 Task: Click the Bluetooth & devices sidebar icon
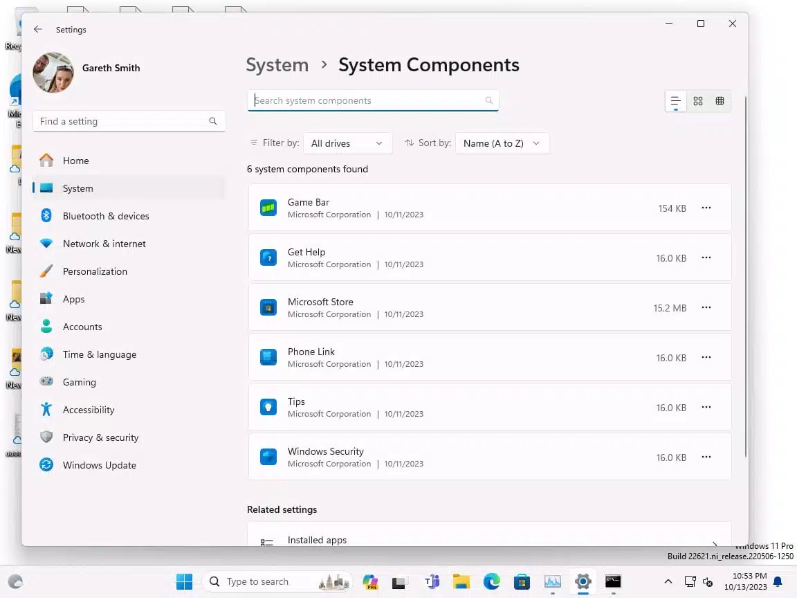pos(46,215)
